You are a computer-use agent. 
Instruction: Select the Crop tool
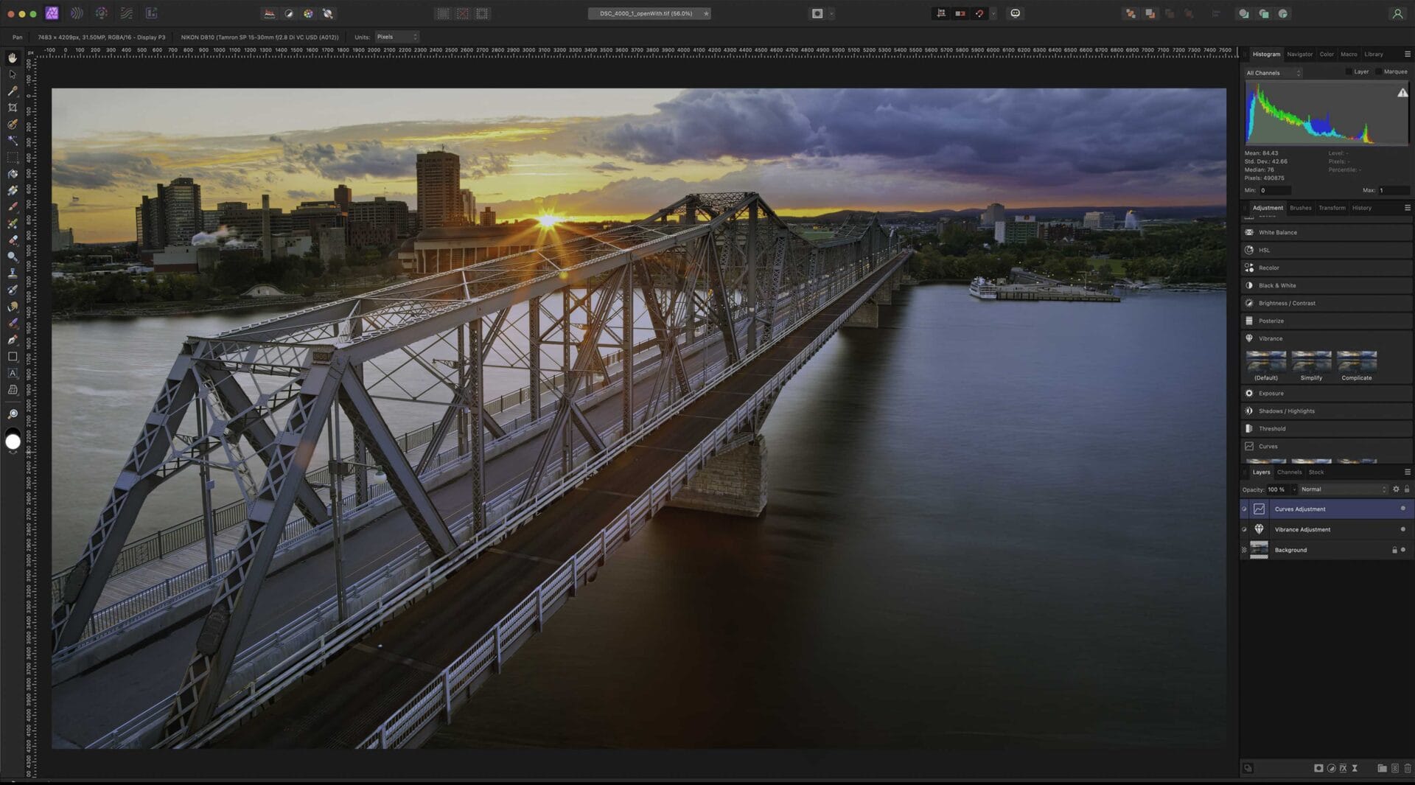point(13,107)
